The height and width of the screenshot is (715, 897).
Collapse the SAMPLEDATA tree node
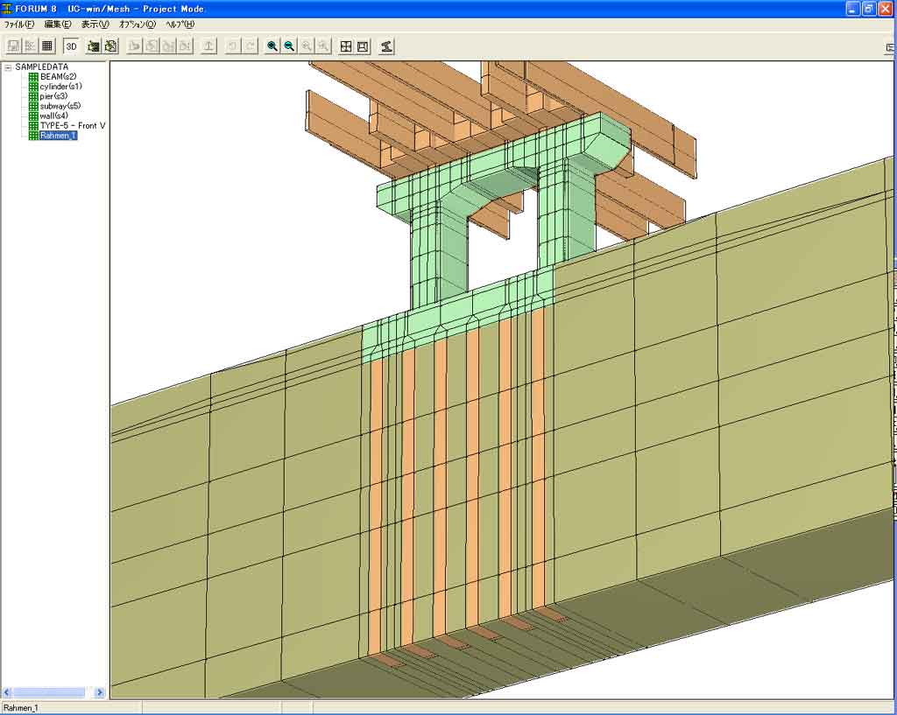(x=8, y=67)
